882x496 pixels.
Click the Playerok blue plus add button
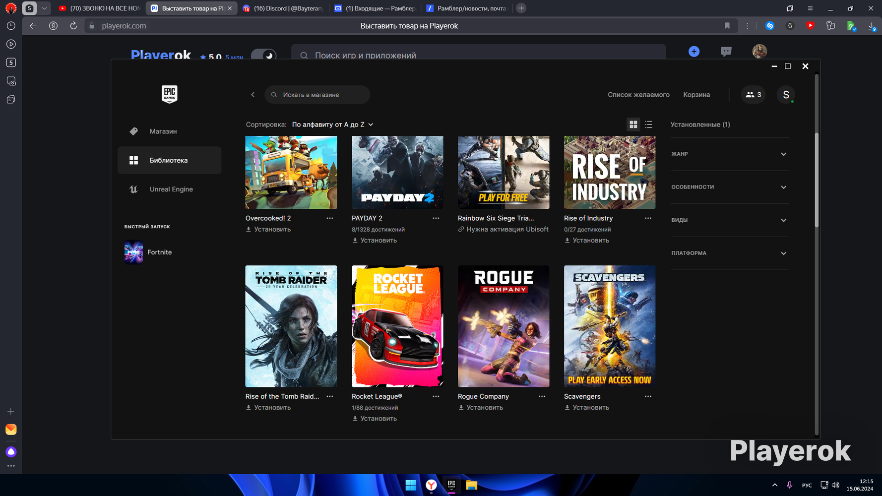click(694, 51)
